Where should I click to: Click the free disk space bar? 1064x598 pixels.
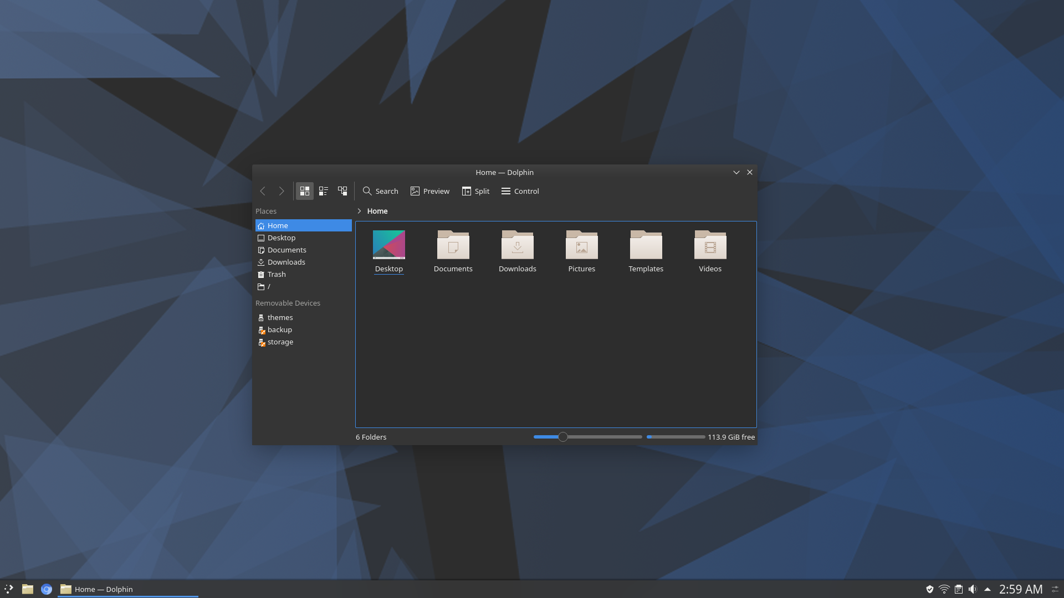point(676,437)
